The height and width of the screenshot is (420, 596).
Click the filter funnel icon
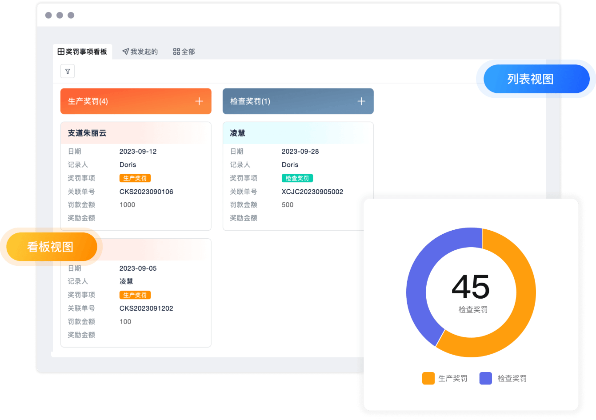click(x=68, y=71)
